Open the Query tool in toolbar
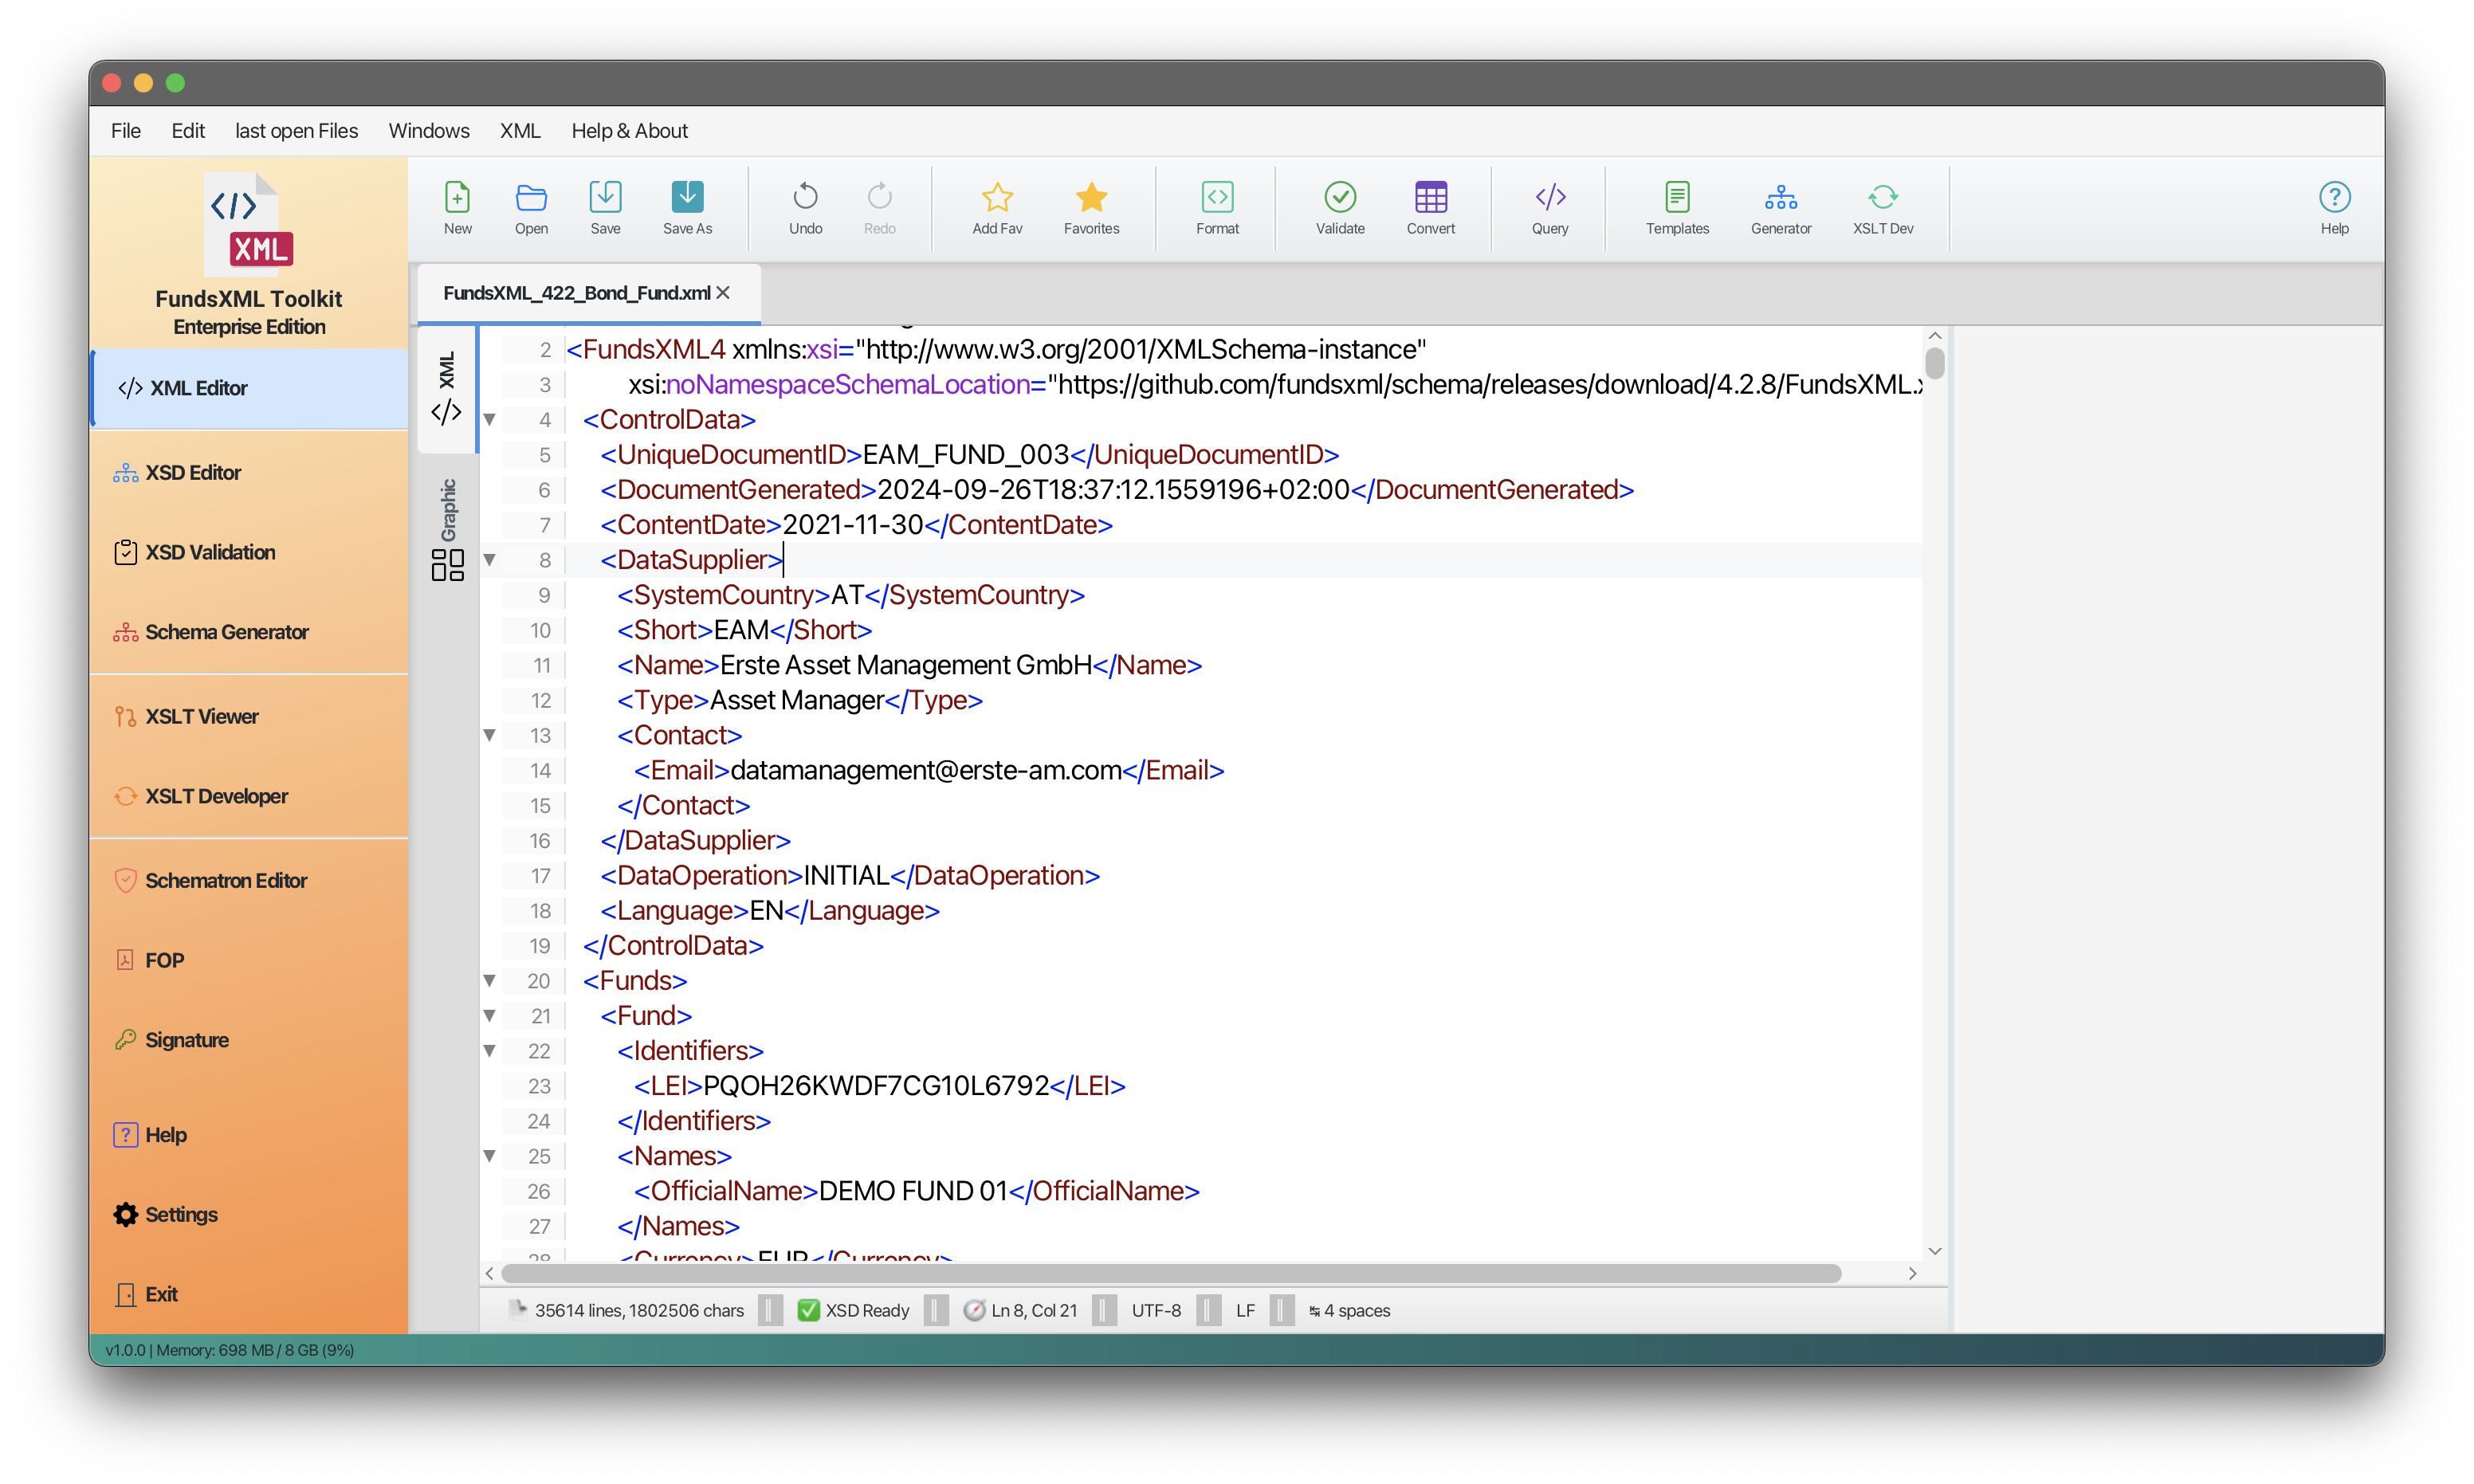This screenshot has width=2474, height=1484. pyautogui.click(x=1549, y=198)
